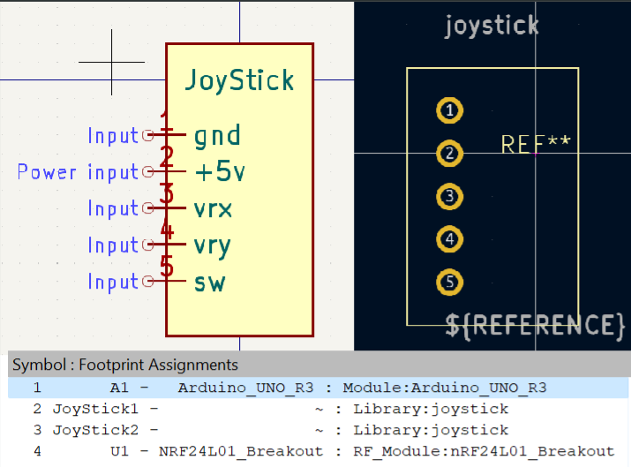Select the vry pin on the JoyStick symbol
The width and height of the screenshot is (631, 467).
click(x=165, y=245)
